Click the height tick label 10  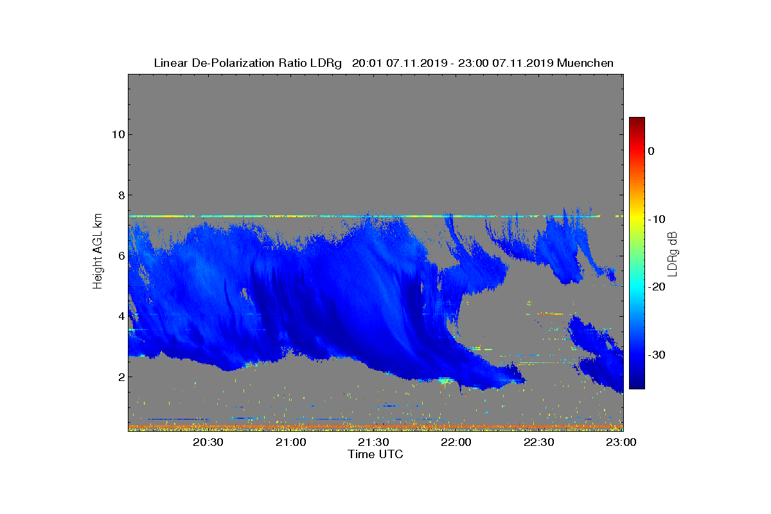coord(118,134)
